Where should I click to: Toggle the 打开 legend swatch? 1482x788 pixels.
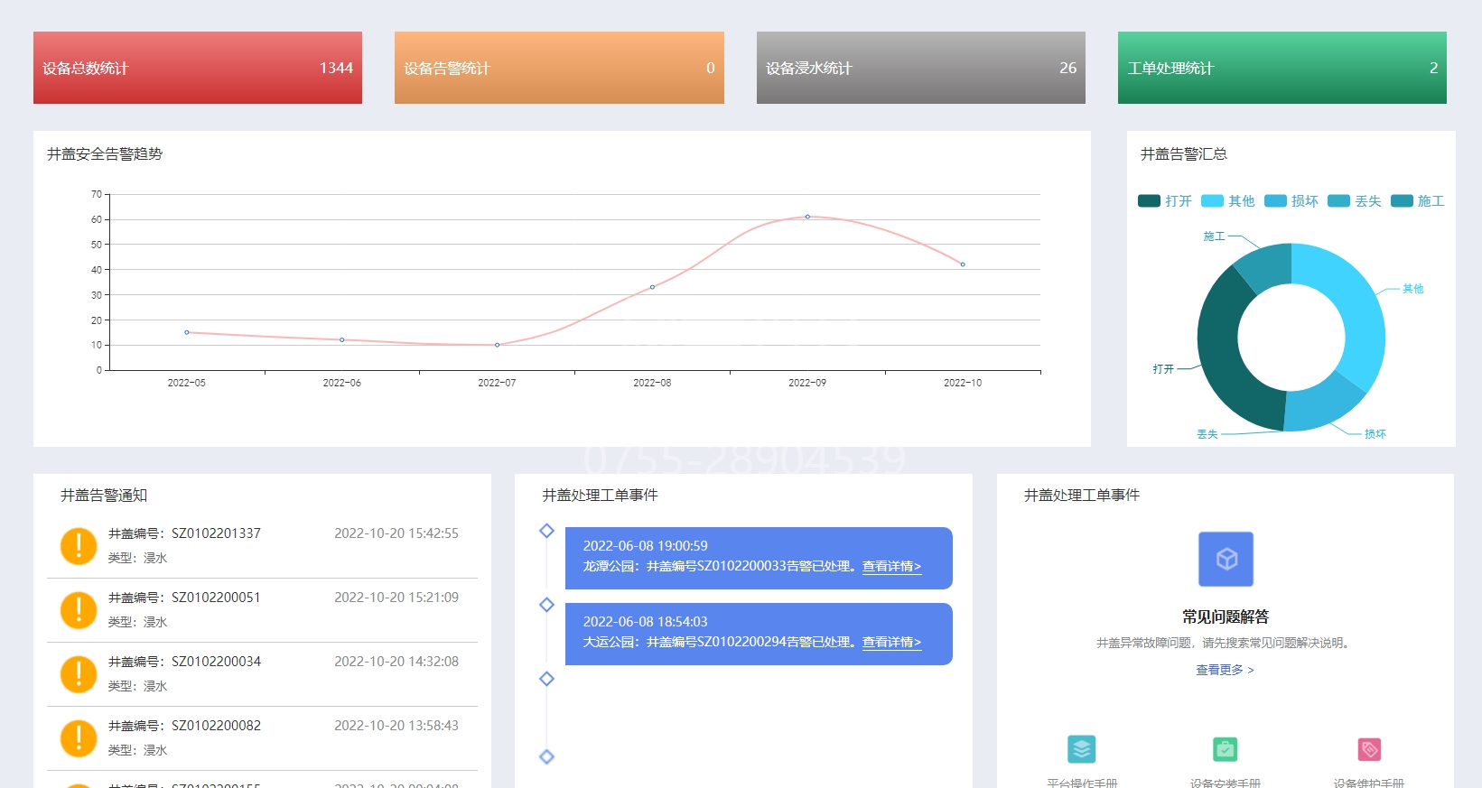[1149, 200]
